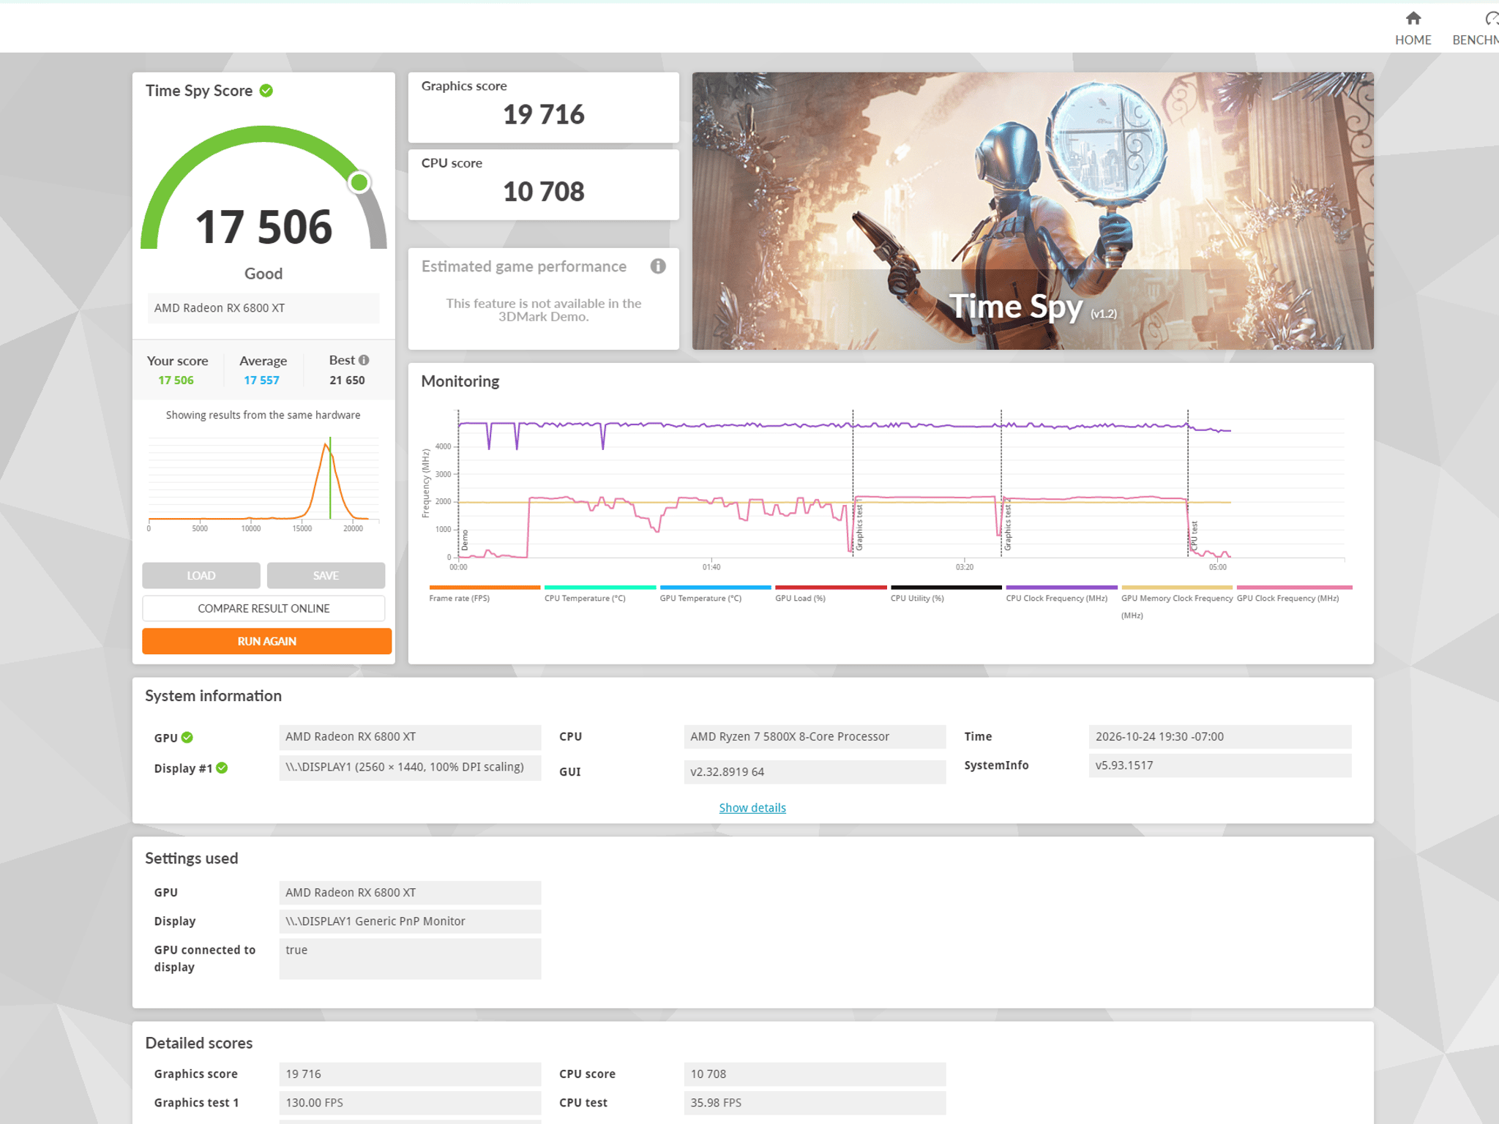
Task: Toggle the CPU Clock Frequency legend swatch
Action: tap(1061, 587)
